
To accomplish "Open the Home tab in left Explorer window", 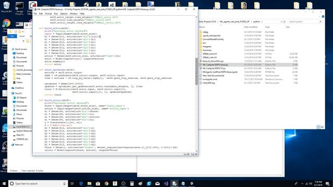I will coord(22,36).
